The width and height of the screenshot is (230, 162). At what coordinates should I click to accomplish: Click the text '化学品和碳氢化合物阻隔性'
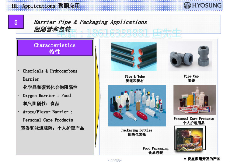50,87
